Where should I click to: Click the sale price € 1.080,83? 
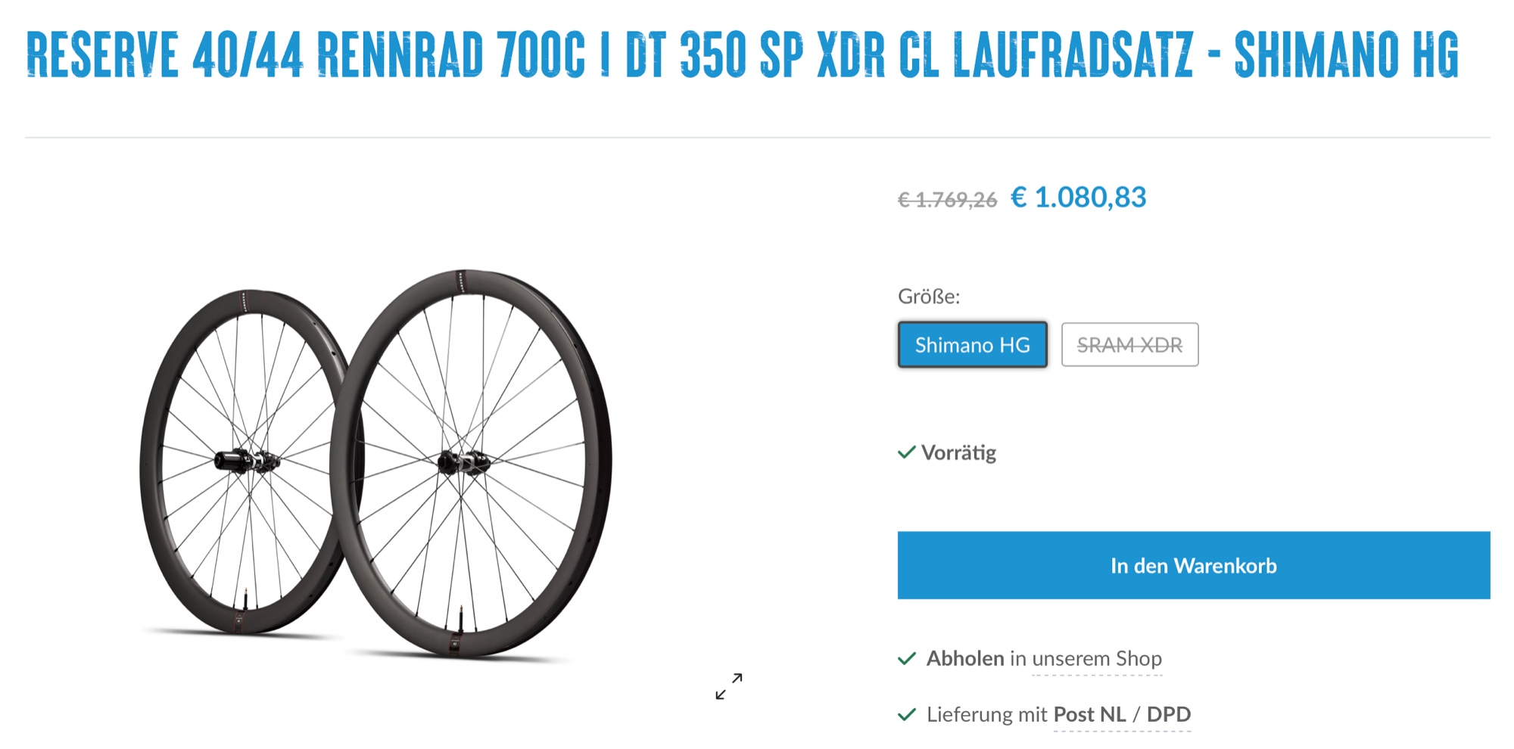1079,197
